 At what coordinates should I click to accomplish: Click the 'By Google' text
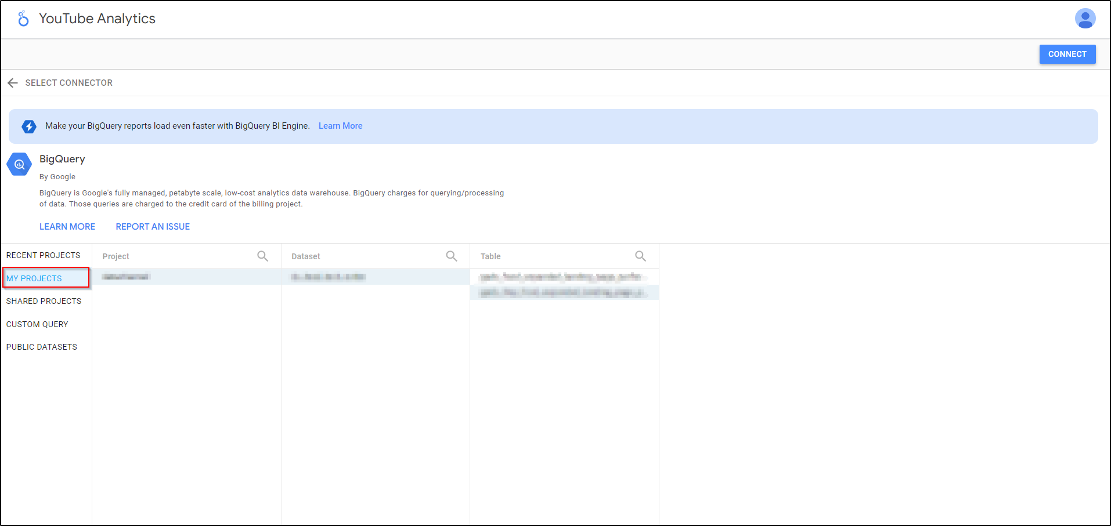pyautogui.click(x=57, y=177)
